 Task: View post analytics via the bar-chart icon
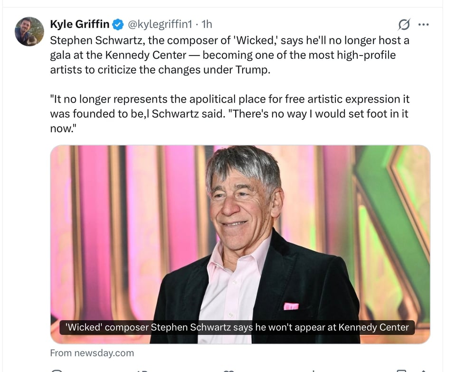point(313,370)
